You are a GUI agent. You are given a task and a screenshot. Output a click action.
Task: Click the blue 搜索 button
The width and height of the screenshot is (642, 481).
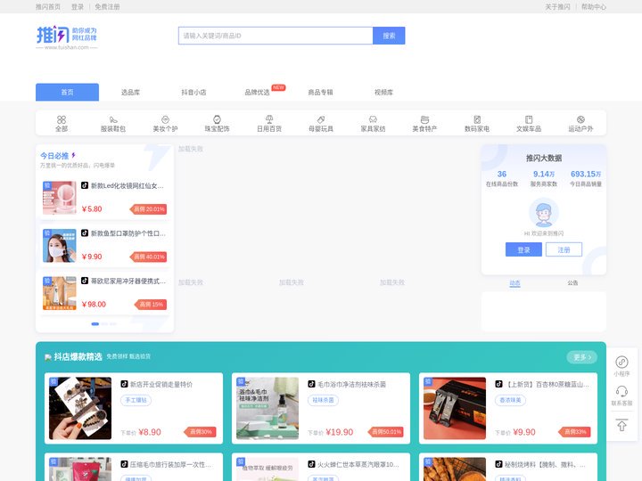tap(389, 36)
